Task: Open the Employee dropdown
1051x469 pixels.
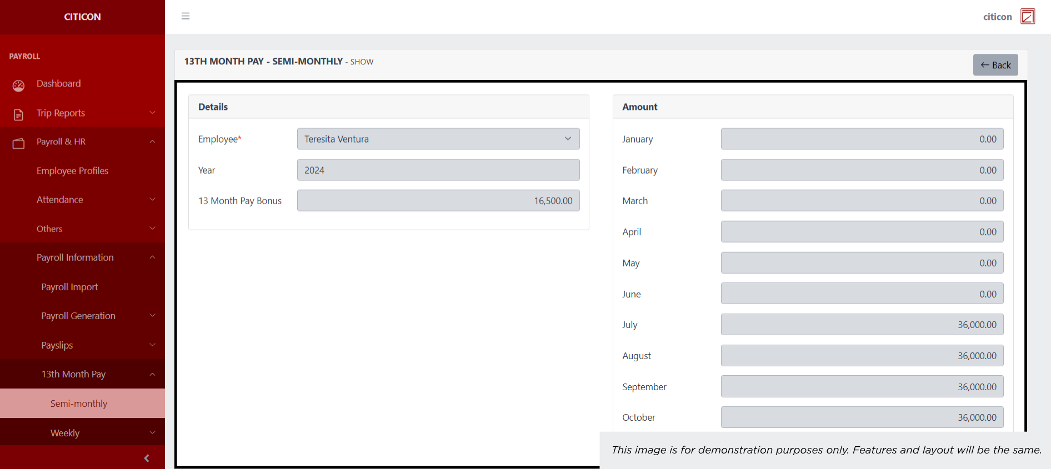Action: pyautogui.click(x=438, y=139)
